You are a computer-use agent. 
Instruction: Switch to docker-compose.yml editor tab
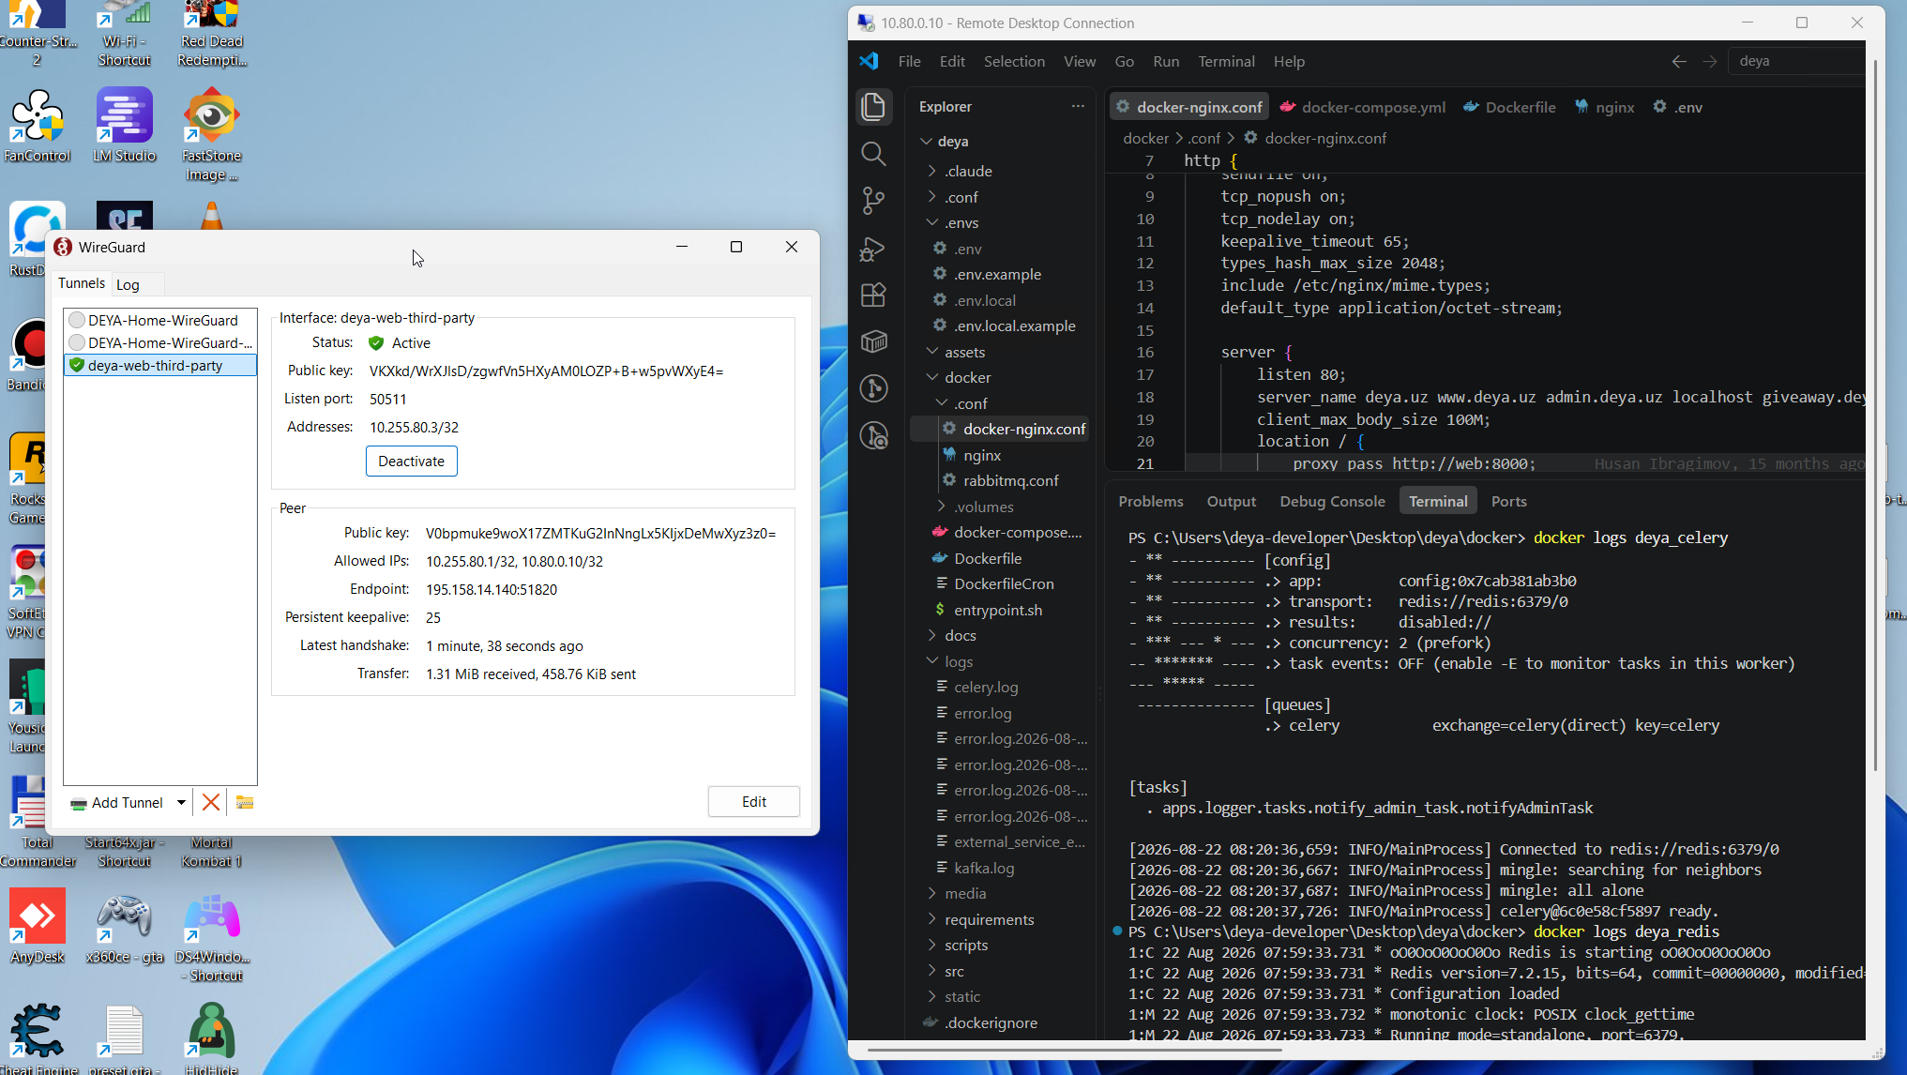tap(1363, 107)
